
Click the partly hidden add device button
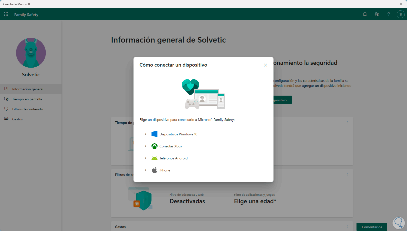click(282, 100)
